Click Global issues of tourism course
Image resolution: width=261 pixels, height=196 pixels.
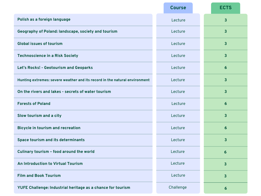[40, 44]
